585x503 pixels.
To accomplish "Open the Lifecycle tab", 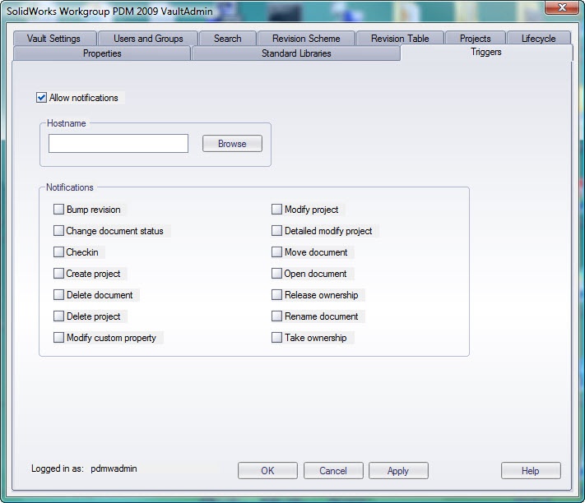I will pos(539,39).
